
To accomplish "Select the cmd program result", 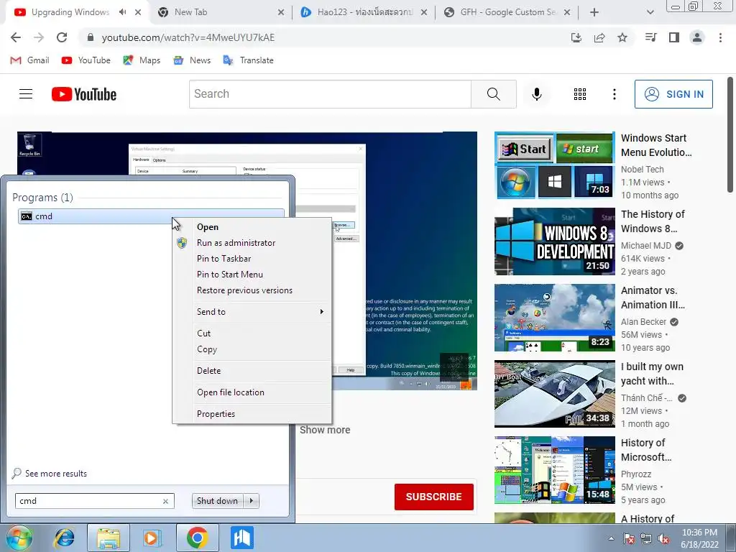I will click(x=151, y=216).
